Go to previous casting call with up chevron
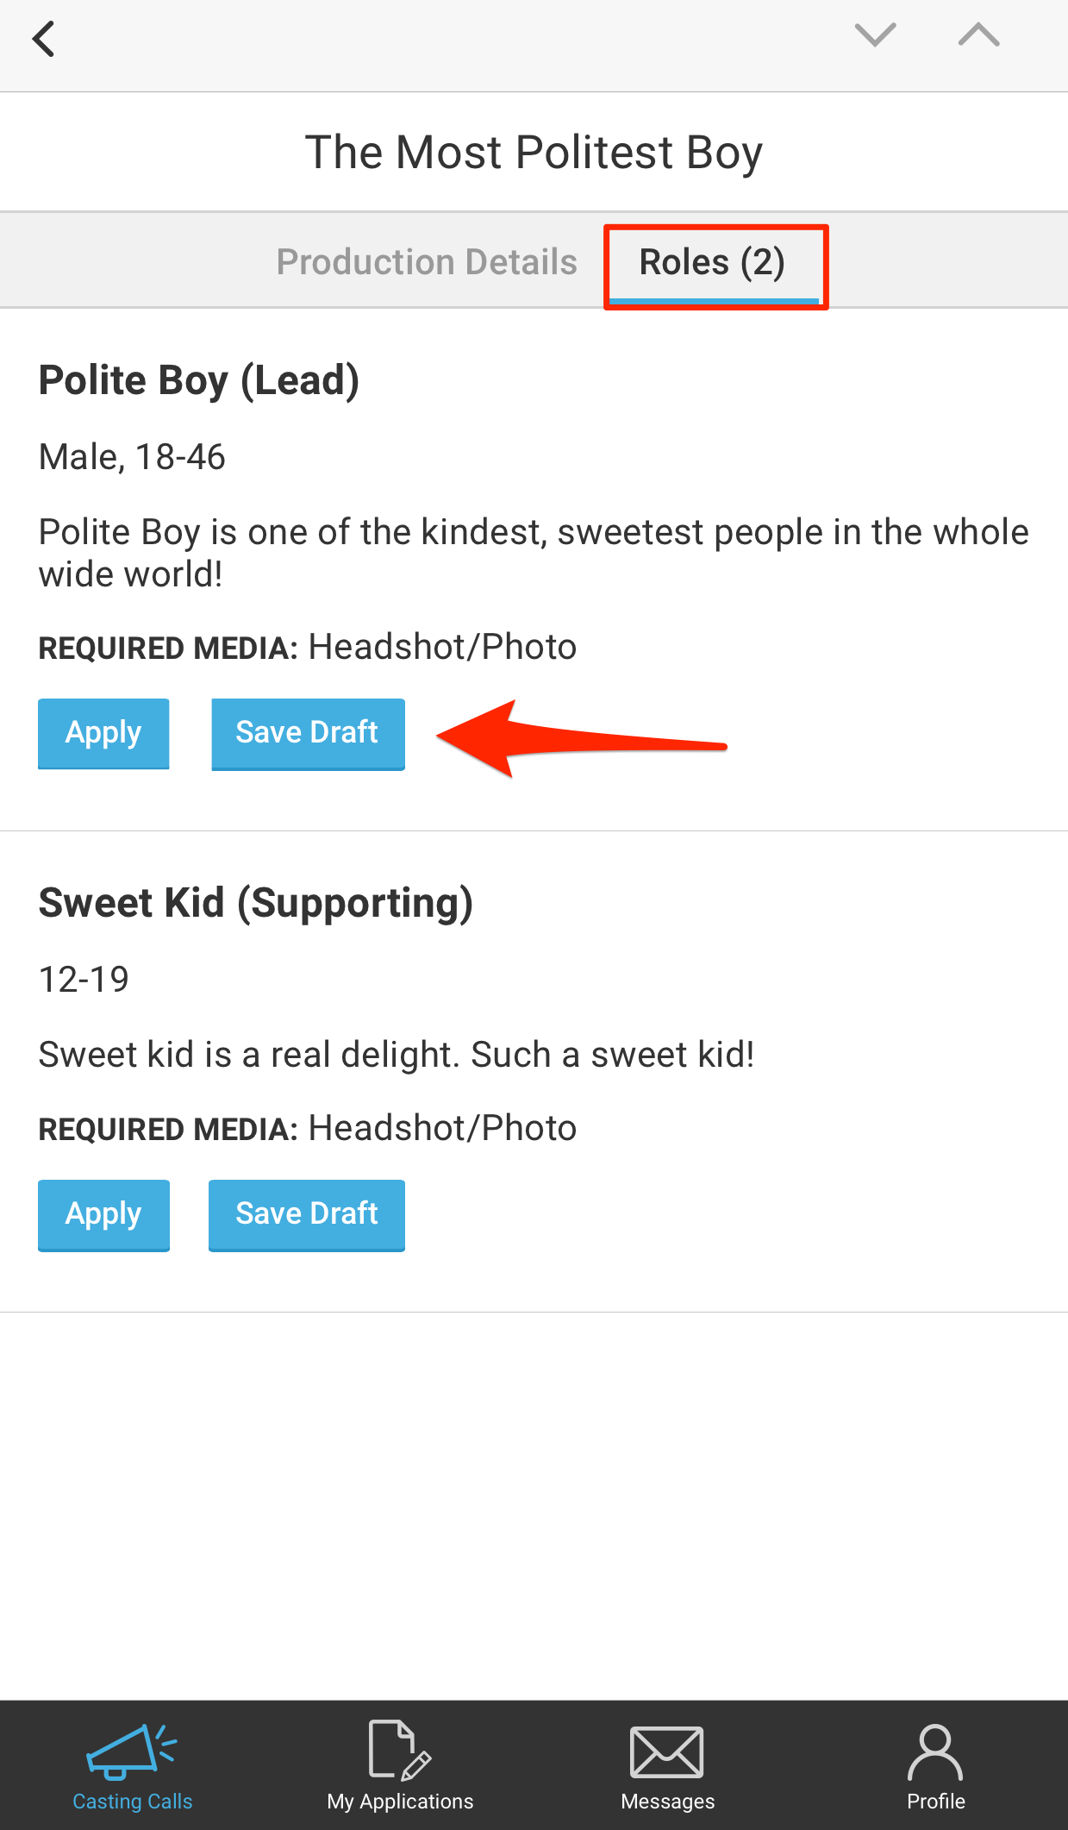This screenshot has width=1068, height=1830. click(978, 35)
